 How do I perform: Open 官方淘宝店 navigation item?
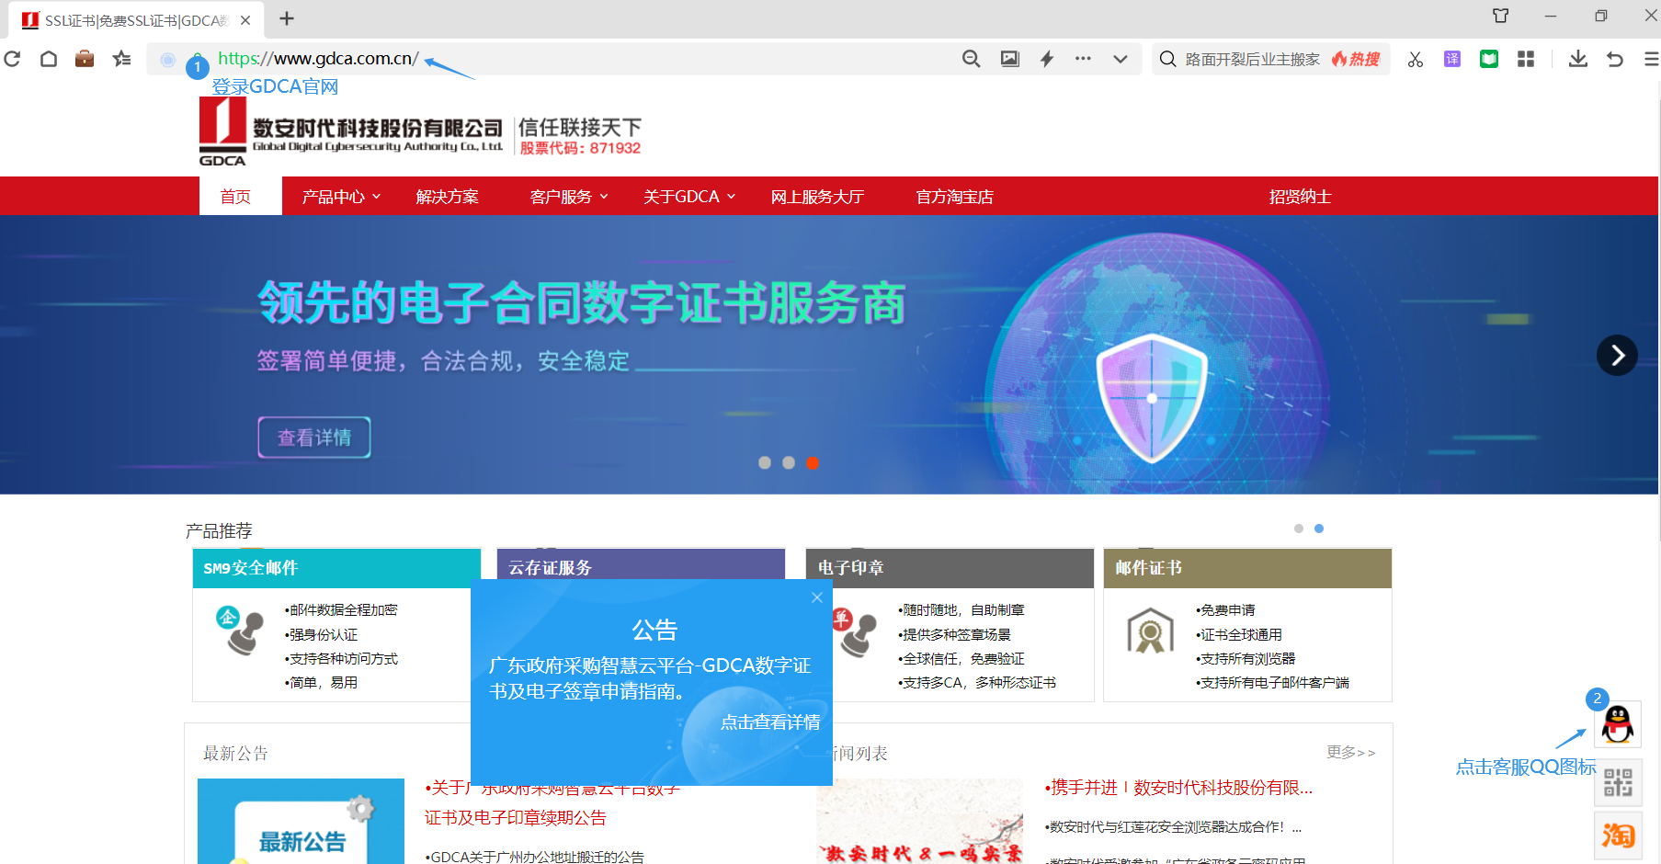point(954,197)
